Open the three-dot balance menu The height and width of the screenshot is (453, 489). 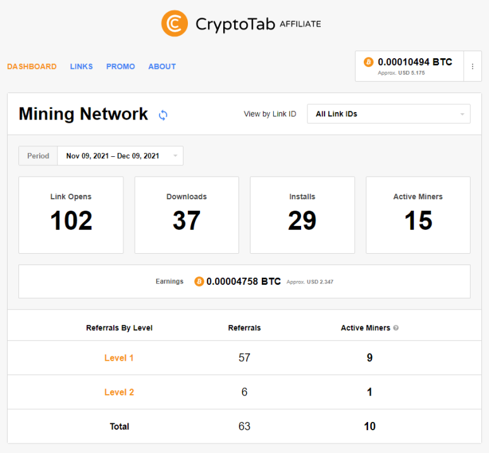tap(473, 66)
